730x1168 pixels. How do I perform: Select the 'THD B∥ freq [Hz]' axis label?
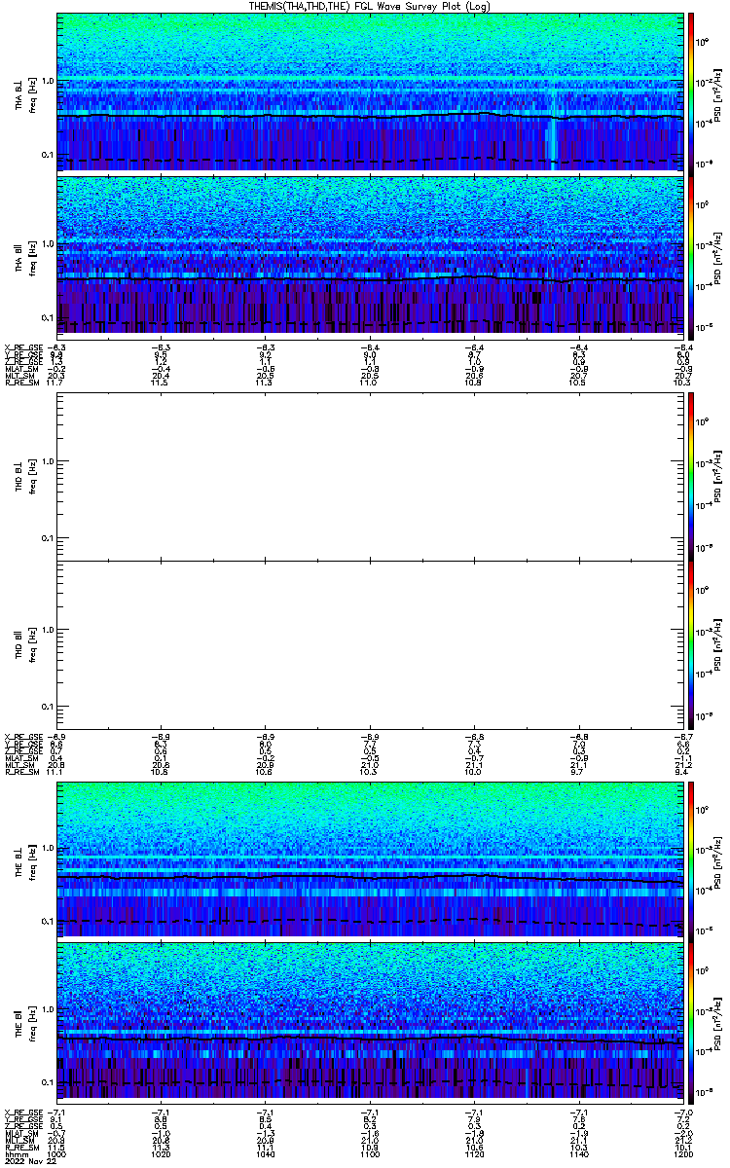point(24,643)
